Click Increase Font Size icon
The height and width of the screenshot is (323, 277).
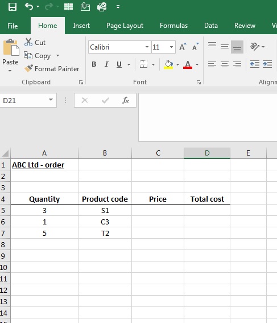[x=183, y=47]
